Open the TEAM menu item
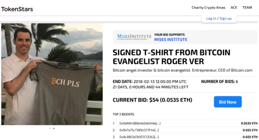 (x=247, y=8)
